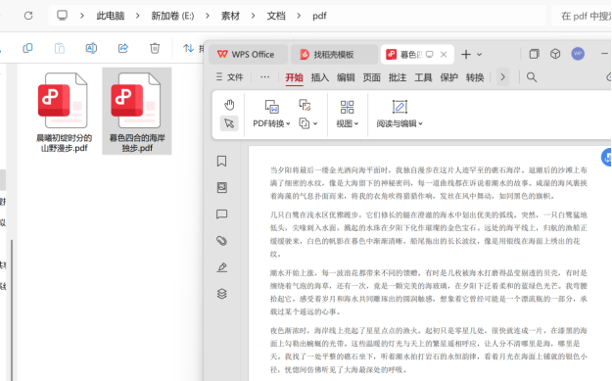This screenshot has width=612, height=381.
Task: Click the blue floating assistant button on page edge
Action: pyautogui.click(x=606, y=158)
